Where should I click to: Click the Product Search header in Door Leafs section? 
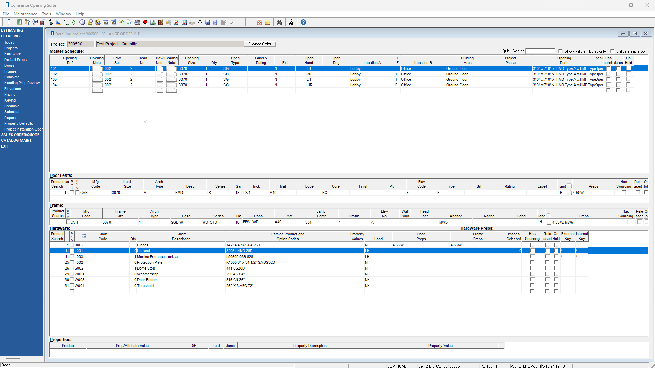pos(57,184)
